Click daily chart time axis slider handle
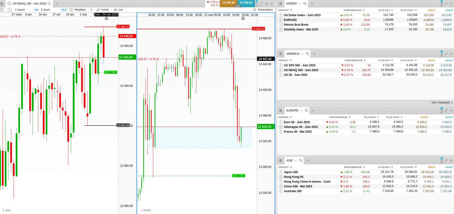 click(106, 18)
